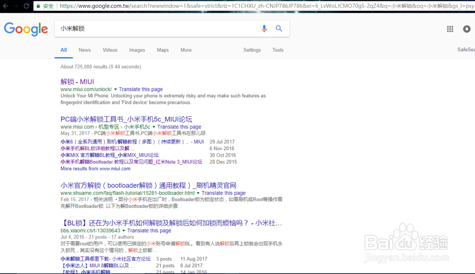Expand arrow beside shuame.com URL

click(198, 193)
